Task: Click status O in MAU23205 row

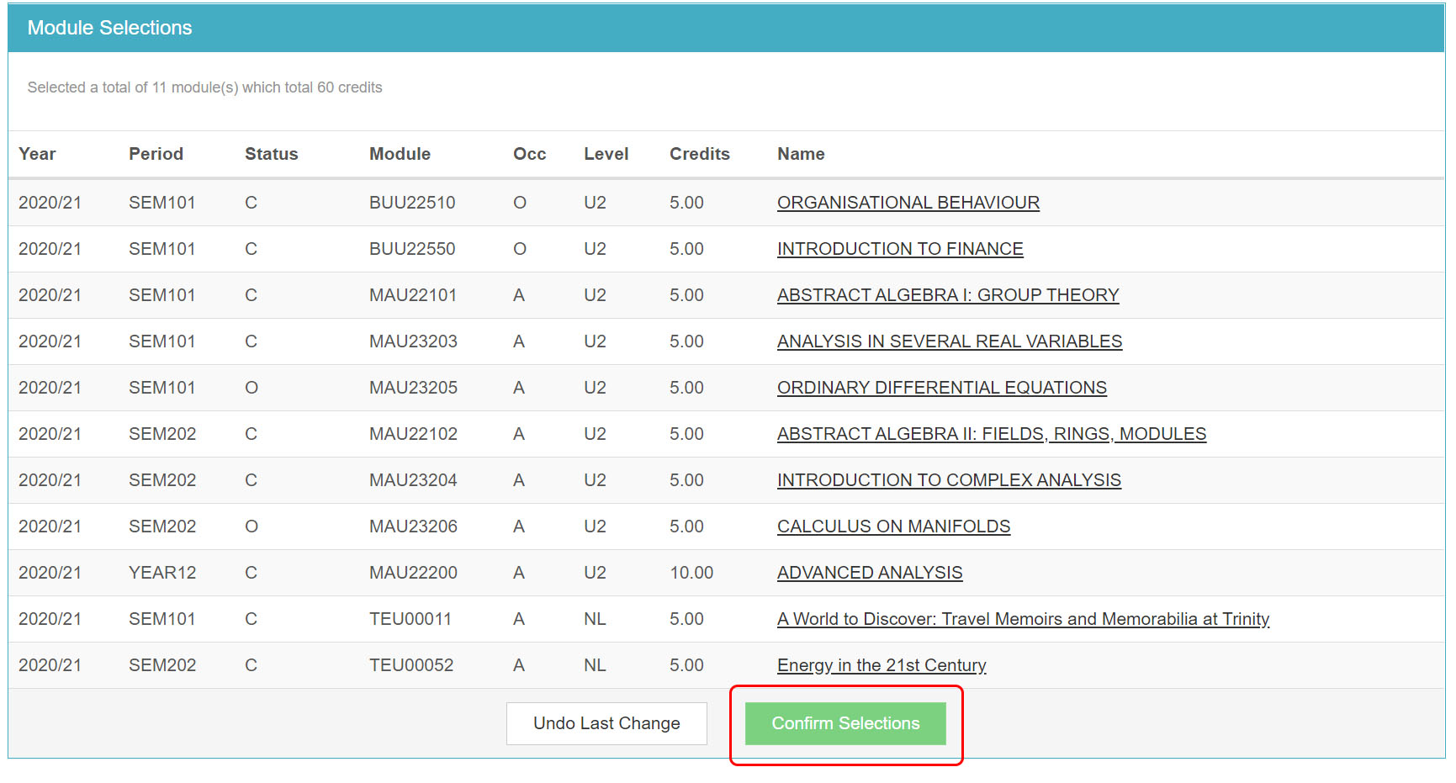Action: [251, 388]
